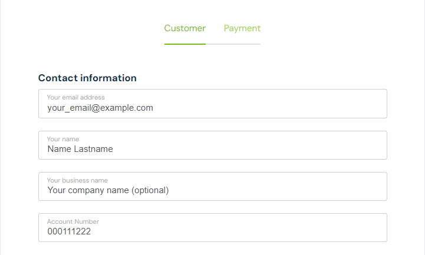Click the green progress bar under Customer
Image resolution: width=425 pixels, height=255 pixels.
pyautogui.click(x=185, y=44)
